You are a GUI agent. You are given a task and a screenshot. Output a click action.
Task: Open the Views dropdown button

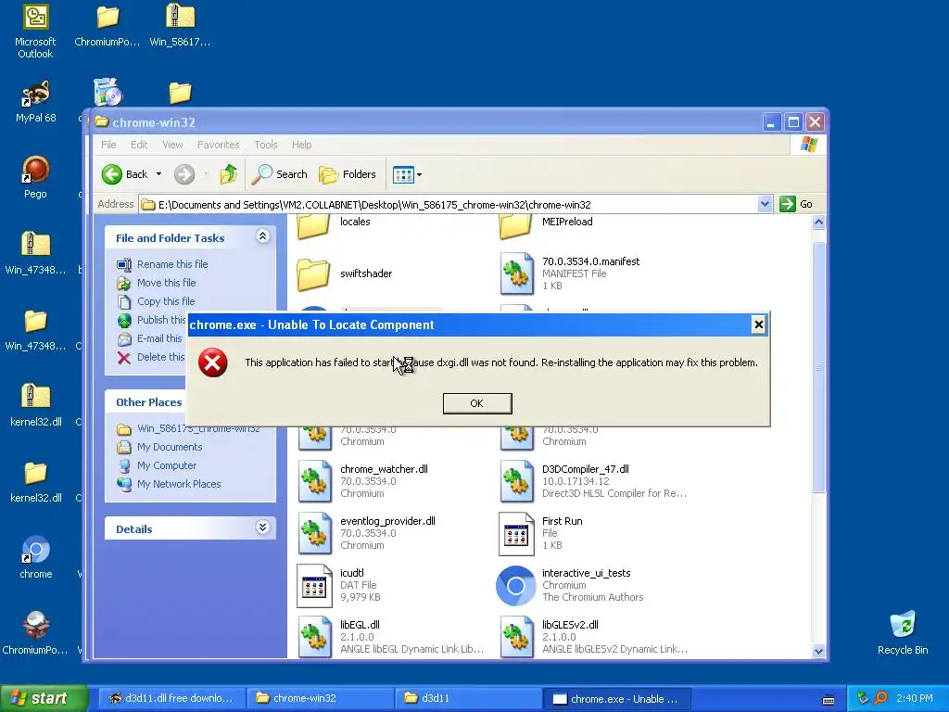(x=407, y=175)
